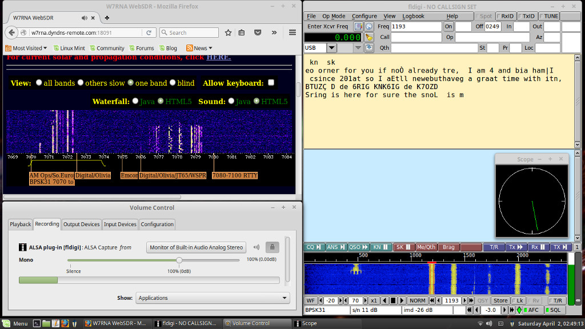
Task: Click the fldigi recording volume slider handle
Action: click(179, 260)
